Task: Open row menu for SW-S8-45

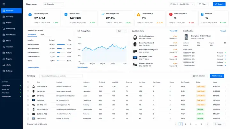Action: [225, 91]
